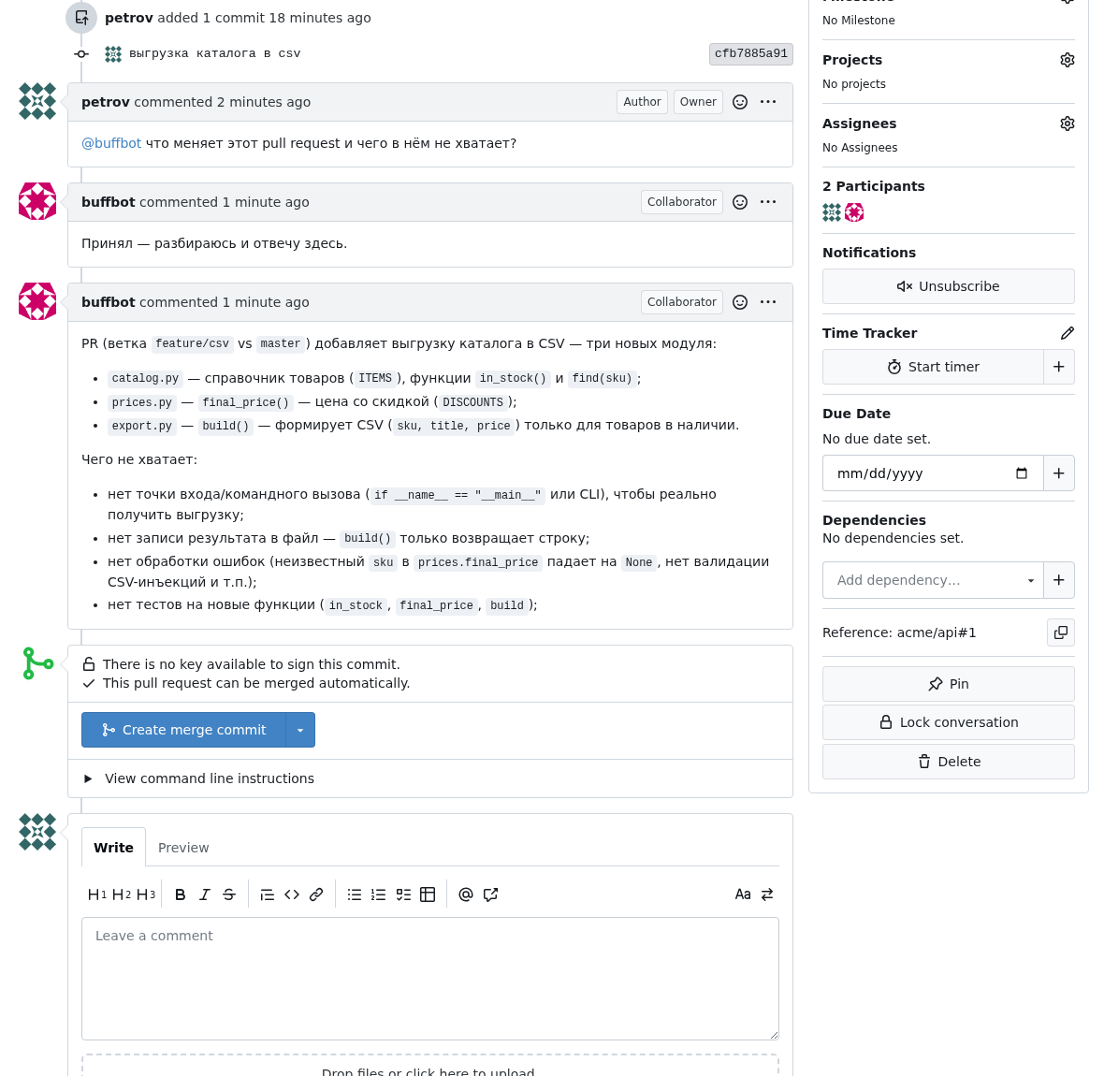Switch to the Preview tab
Image resolution: width=1104 pixels, height=1076 pixels.
183,848
